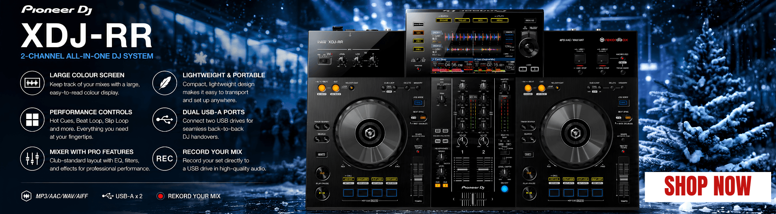Click 'Keep track of your mixes' description text

(95, 88)
